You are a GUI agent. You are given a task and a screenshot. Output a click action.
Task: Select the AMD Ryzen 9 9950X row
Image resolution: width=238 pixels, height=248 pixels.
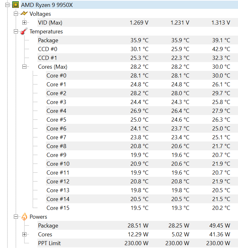pos(129,5)
